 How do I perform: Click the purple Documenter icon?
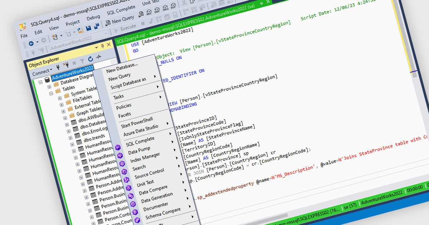(135, 213)
